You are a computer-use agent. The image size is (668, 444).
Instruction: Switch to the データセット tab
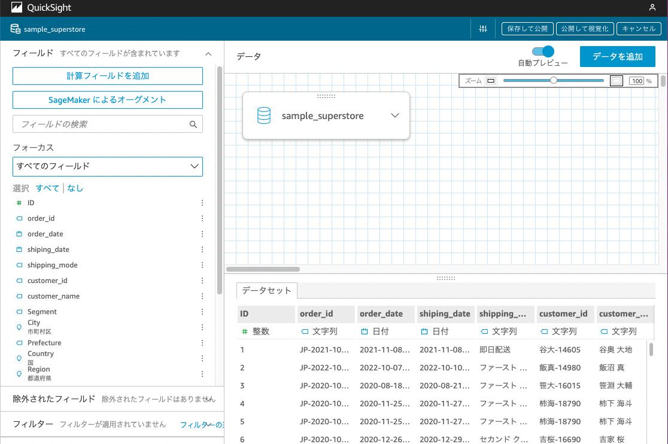point(266,290)
